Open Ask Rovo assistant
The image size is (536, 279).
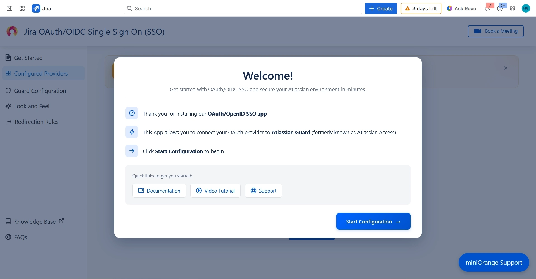click(x=462, y=8)
